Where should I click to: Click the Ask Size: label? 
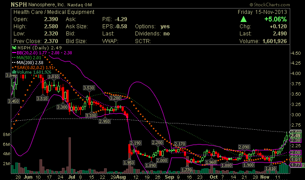77,26
